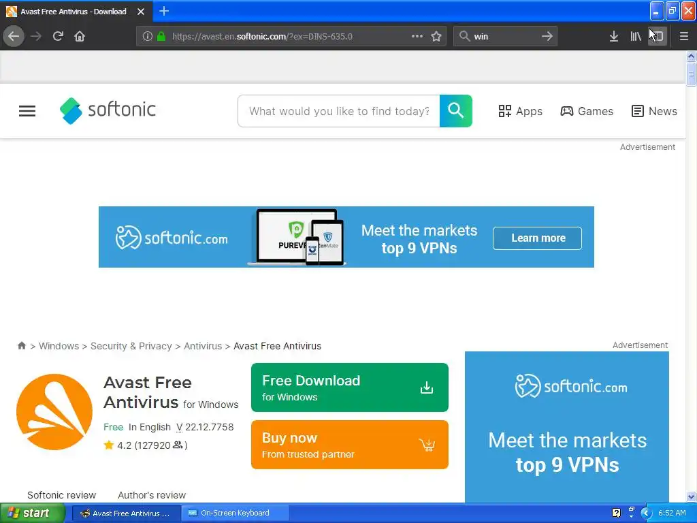Expand hidden tray icons arrow

tap(646, 513)
